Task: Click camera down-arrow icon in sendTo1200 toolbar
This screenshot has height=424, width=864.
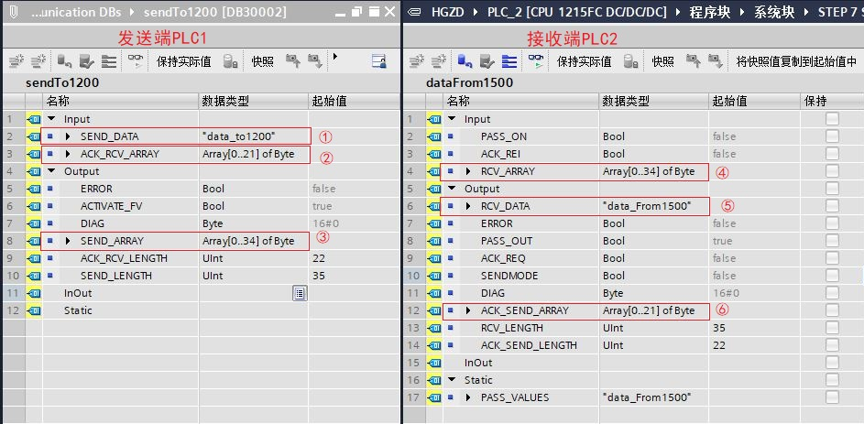Action: pos(314,61)
